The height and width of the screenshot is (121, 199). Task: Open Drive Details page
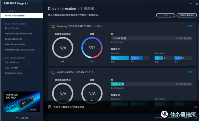click(x=12, y=28)
